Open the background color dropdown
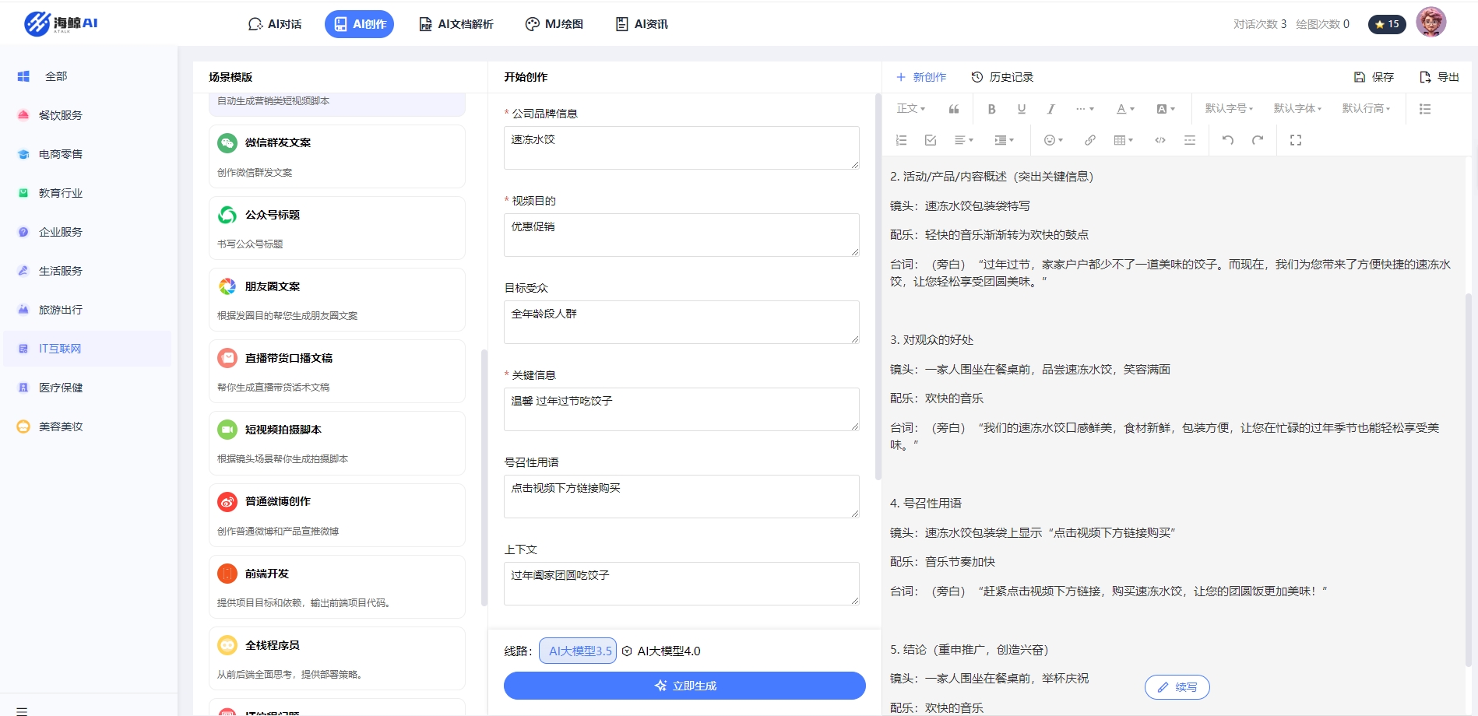 1166,109
